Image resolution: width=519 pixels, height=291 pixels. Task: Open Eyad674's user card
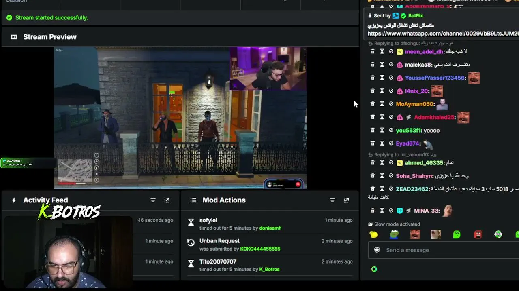(x=407, y=143)
